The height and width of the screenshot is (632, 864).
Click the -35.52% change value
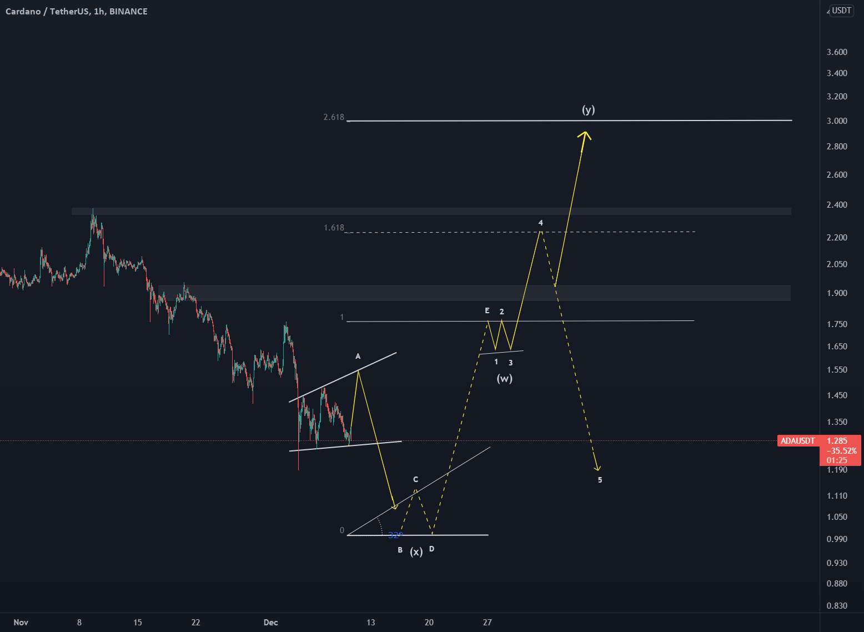841,451
